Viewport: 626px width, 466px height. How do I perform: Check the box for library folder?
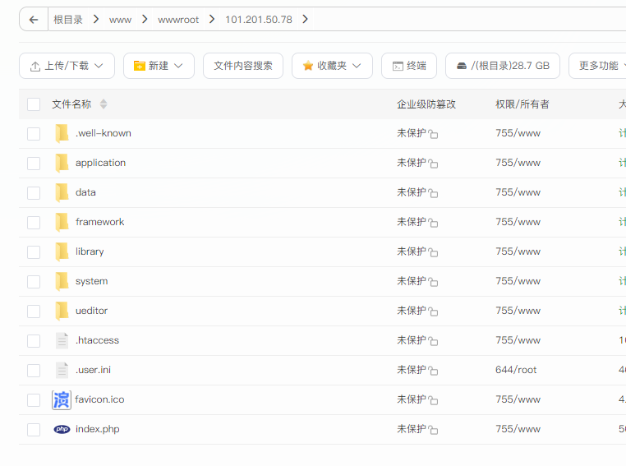point(34,252)
